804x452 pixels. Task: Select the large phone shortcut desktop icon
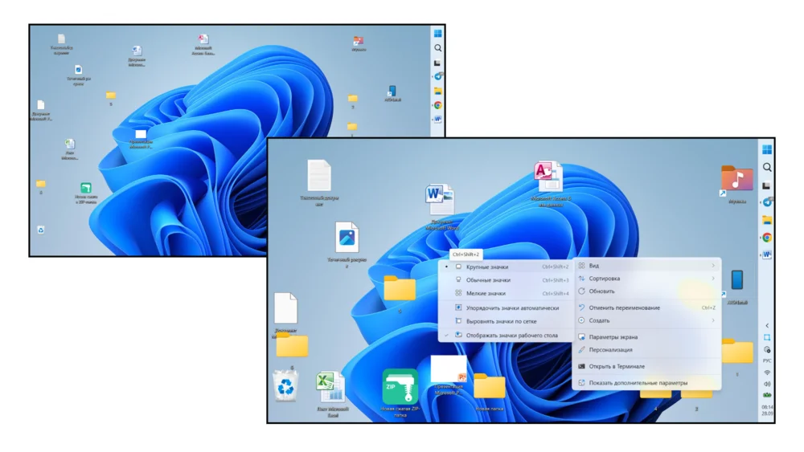[x=736, y=280]
